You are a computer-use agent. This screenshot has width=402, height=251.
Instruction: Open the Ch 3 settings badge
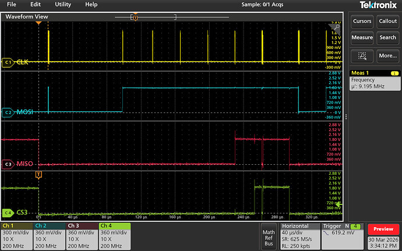[82, 236]
